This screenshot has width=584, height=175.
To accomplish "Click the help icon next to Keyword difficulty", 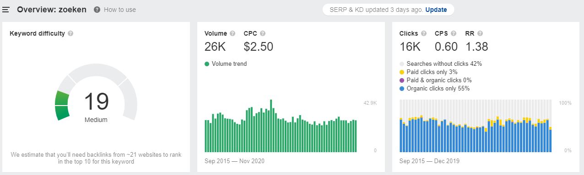I will coord(70,33).
